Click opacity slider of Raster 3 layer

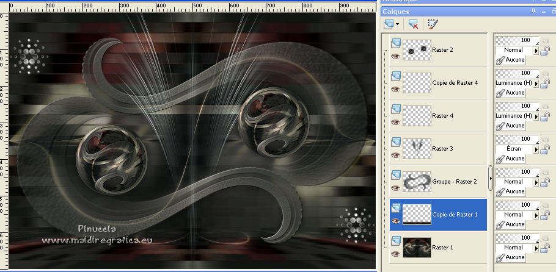click(517, 140)
